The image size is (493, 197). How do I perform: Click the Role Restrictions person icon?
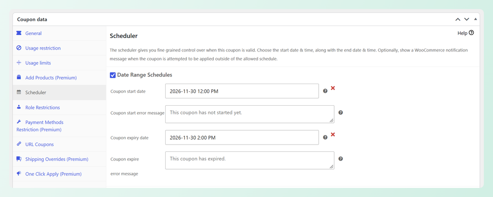click(x=19, y=107)
